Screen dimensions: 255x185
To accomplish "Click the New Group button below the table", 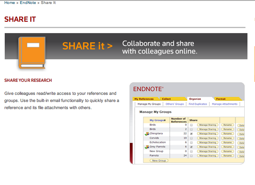I will [x=159, y=160].
